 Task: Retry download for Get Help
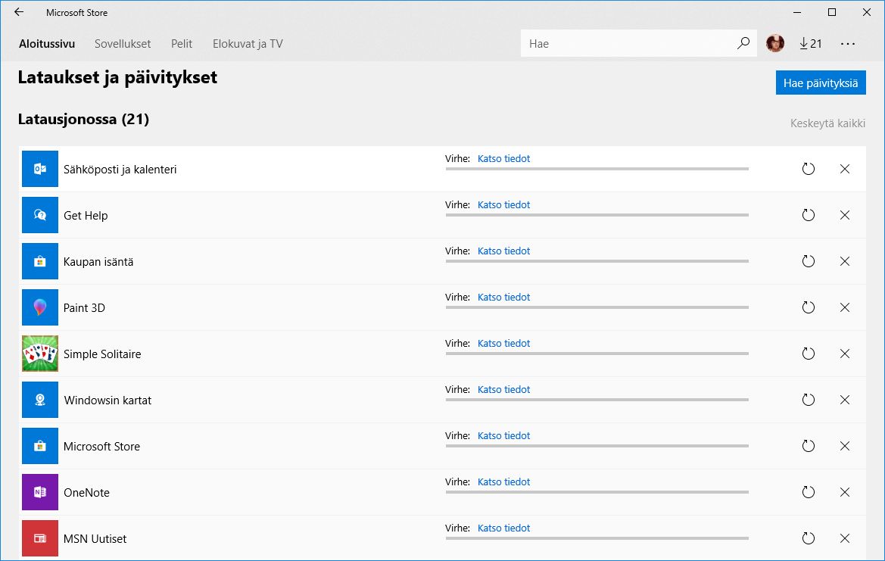point(809,215)
